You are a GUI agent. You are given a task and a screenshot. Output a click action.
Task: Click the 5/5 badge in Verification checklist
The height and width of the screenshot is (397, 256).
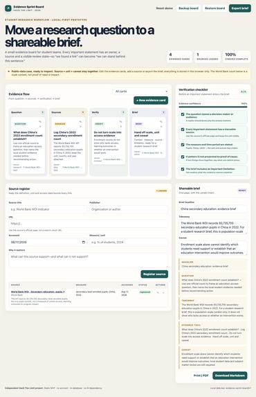coord(244,91)
